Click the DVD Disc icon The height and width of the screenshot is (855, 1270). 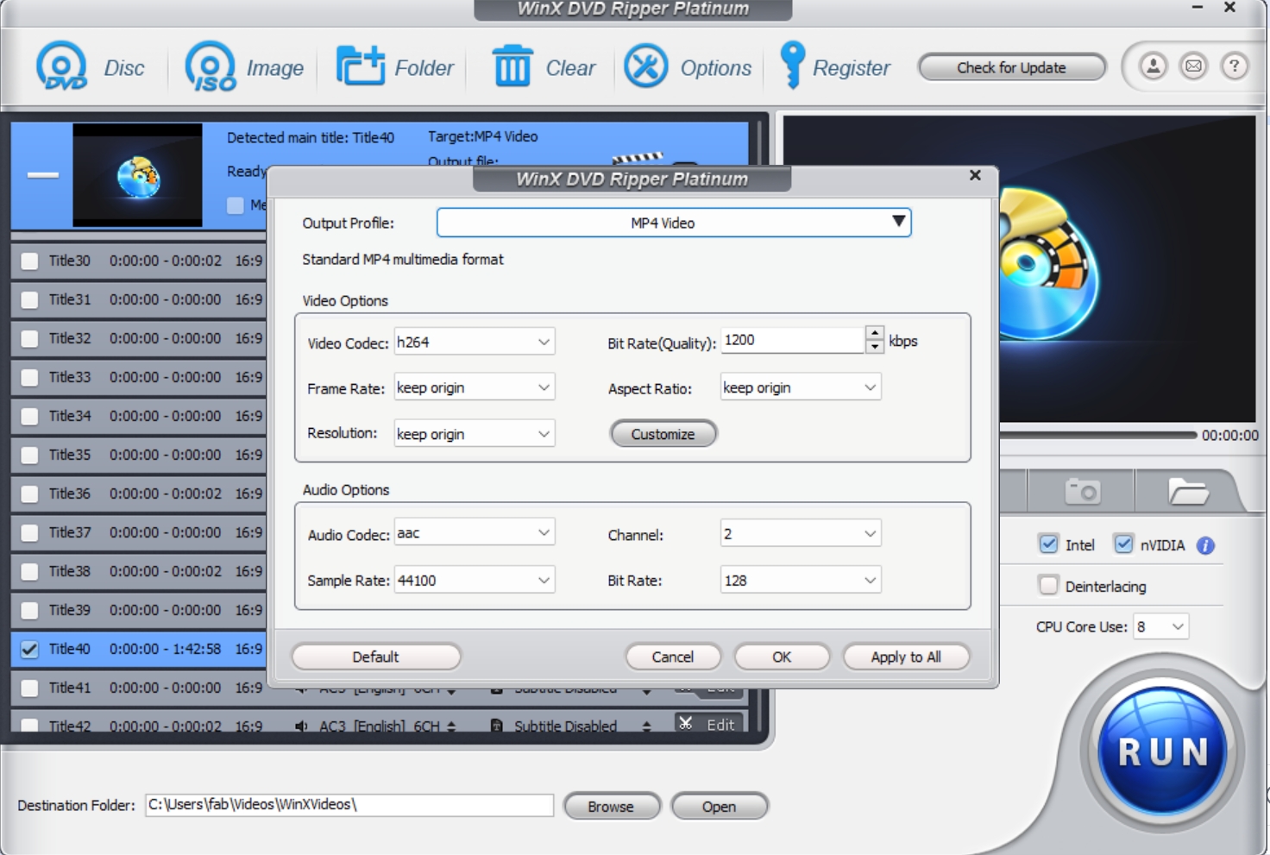coord(61,66)
